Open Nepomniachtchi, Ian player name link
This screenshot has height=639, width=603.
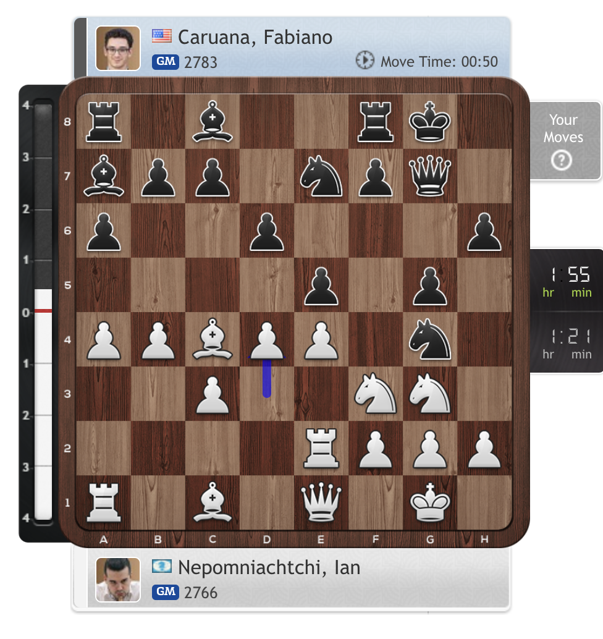coord(269,568)
